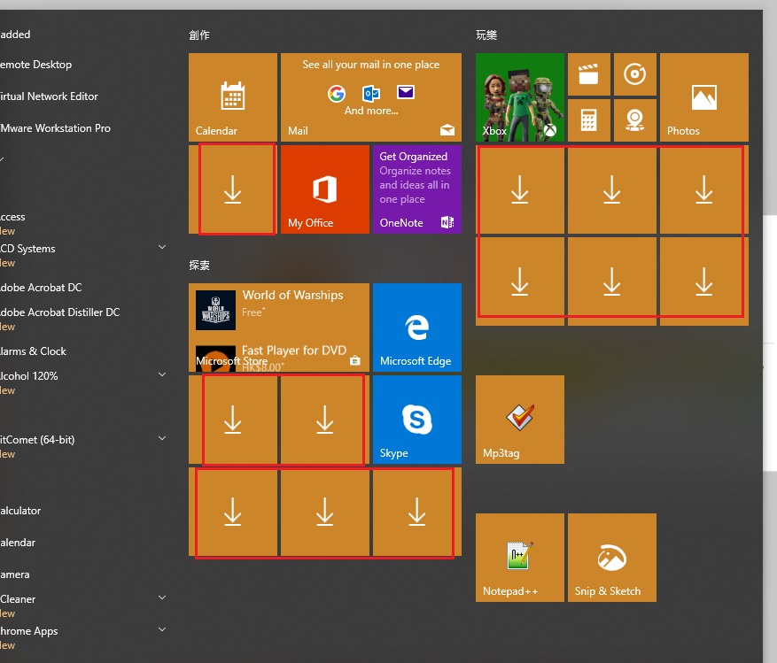
Task: Expand BitComet (64-bit) in the app list
Action: point(161,437)
